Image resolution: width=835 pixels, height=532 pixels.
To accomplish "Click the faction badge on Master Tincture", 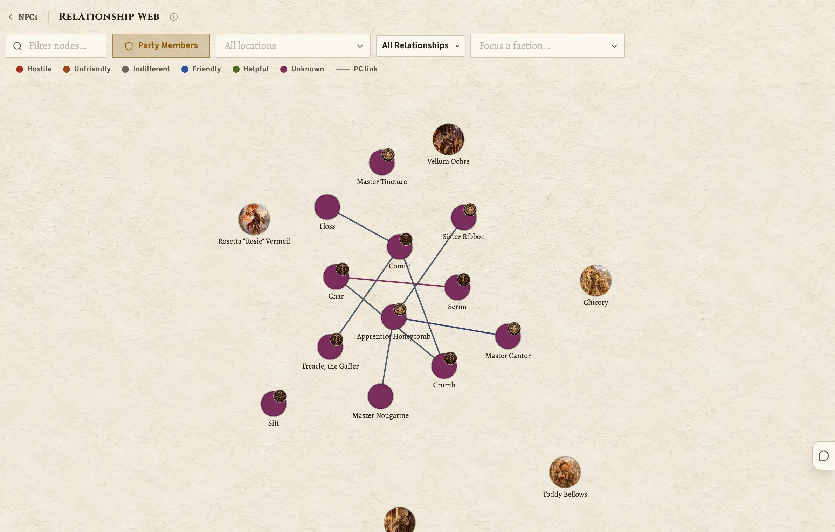I will click(388, 154).
